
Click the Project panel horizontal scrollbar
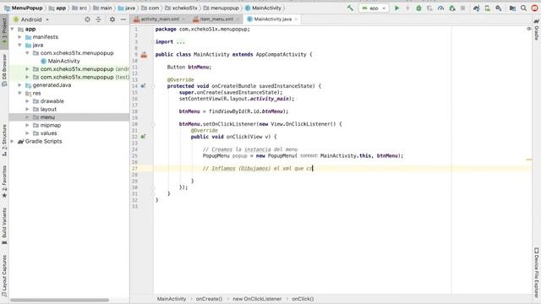[59, 301]
